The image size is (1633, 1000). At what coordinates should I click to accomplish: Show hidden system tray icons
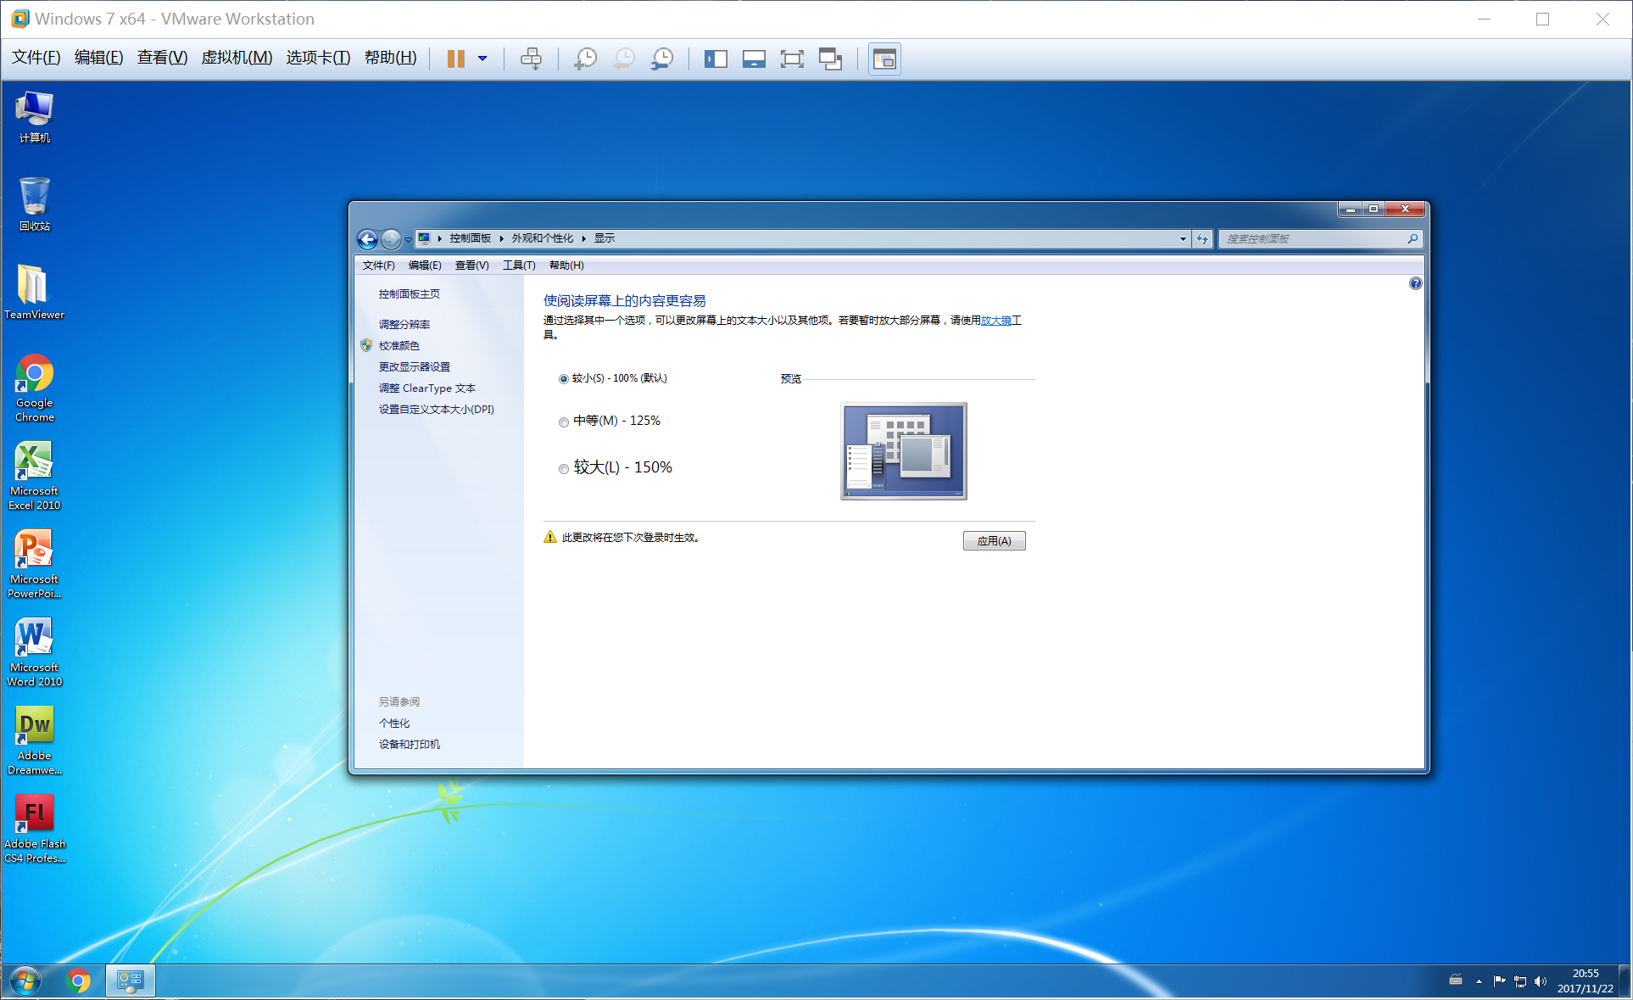(1479, 981)
